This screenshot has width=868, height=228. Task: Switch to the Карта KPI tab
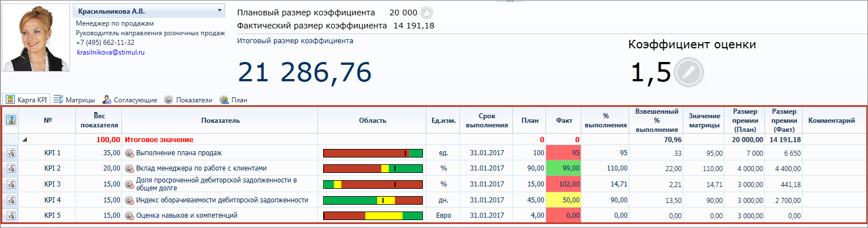point(27,100)
